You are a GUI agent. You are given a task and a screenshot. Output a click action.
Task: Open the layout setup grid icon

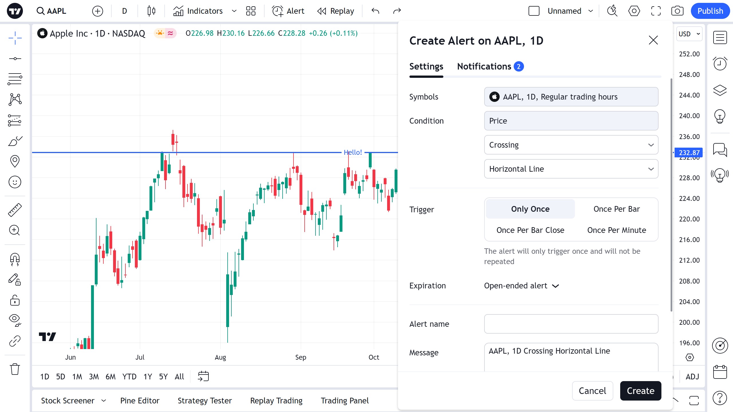(251, 11)
